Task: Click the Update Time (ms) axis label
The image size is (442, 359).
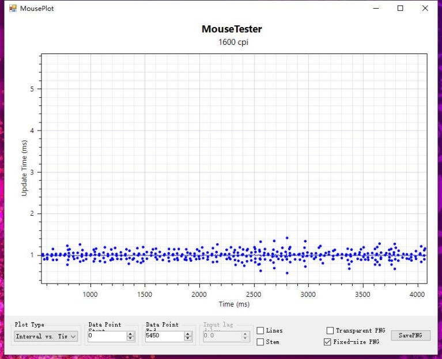Action: 25,168
